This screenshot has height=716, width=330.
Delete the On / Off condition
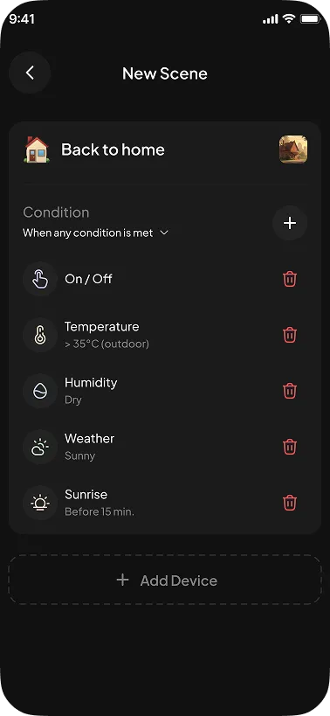(290, 279)
